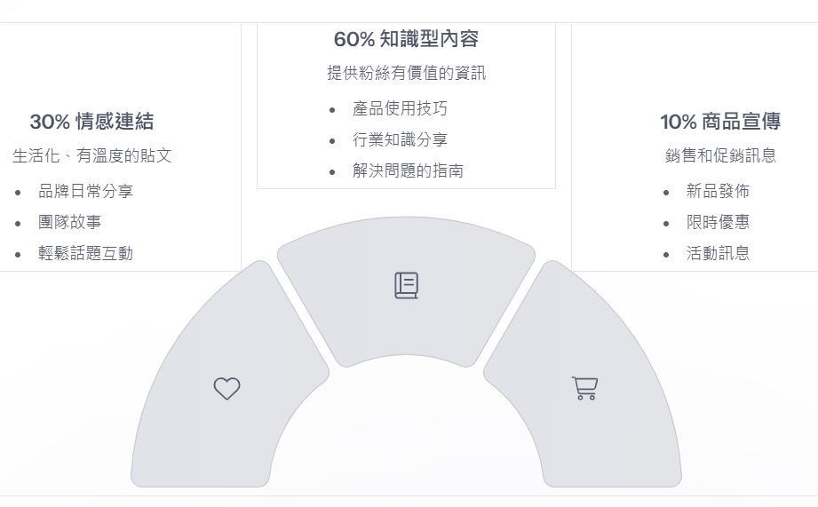This screenshot has width=818, height=507.
Task: Click the 解決問題的指南 bullet item
Action: [x=408, y=170]
